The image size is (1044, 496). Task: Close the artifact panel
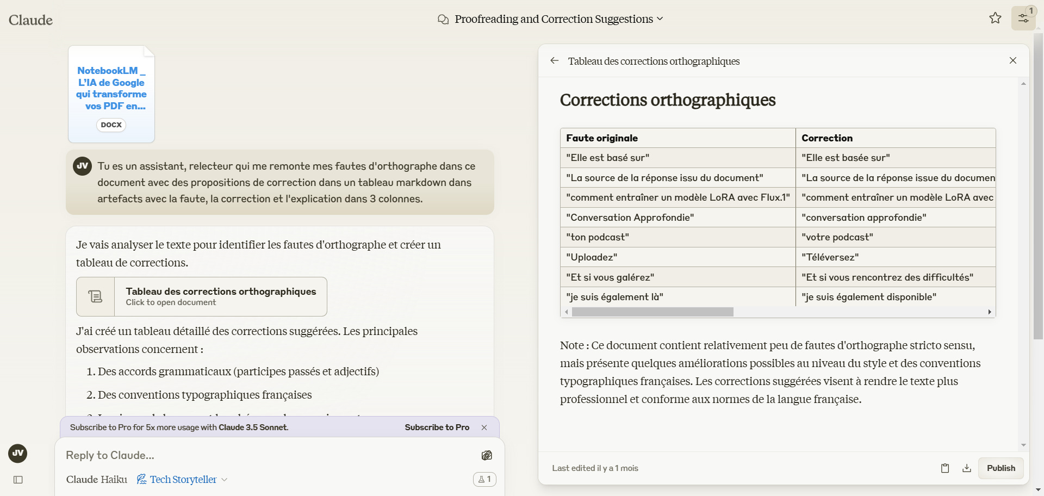1012,60
